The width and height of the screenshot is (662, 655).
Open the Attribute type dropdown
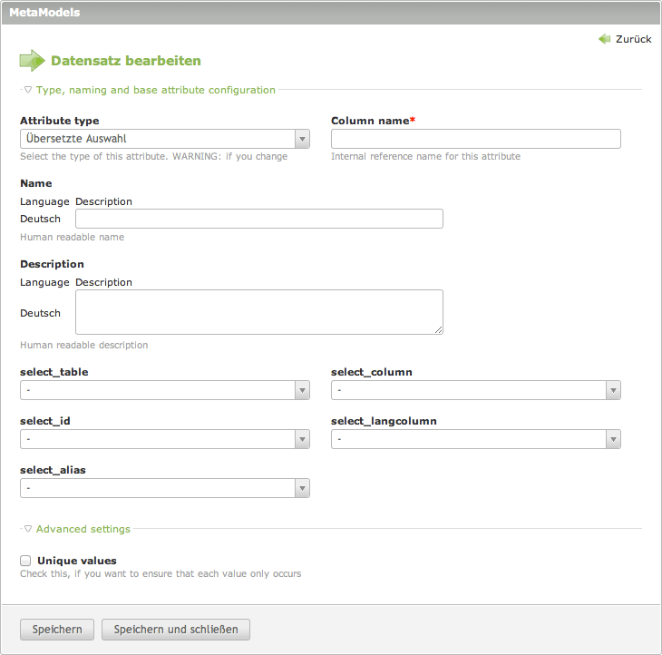pyautogui.click(x=165, y=139)
